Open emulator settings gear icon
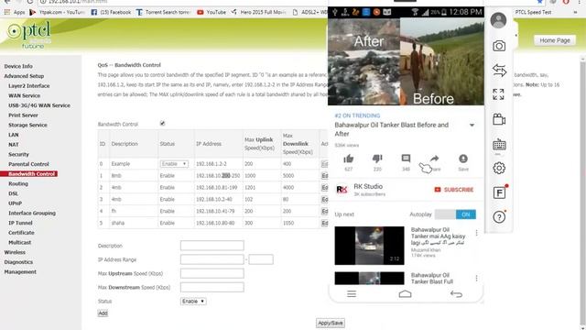This screenshot has height=330, width=586. tap(499, 168)
